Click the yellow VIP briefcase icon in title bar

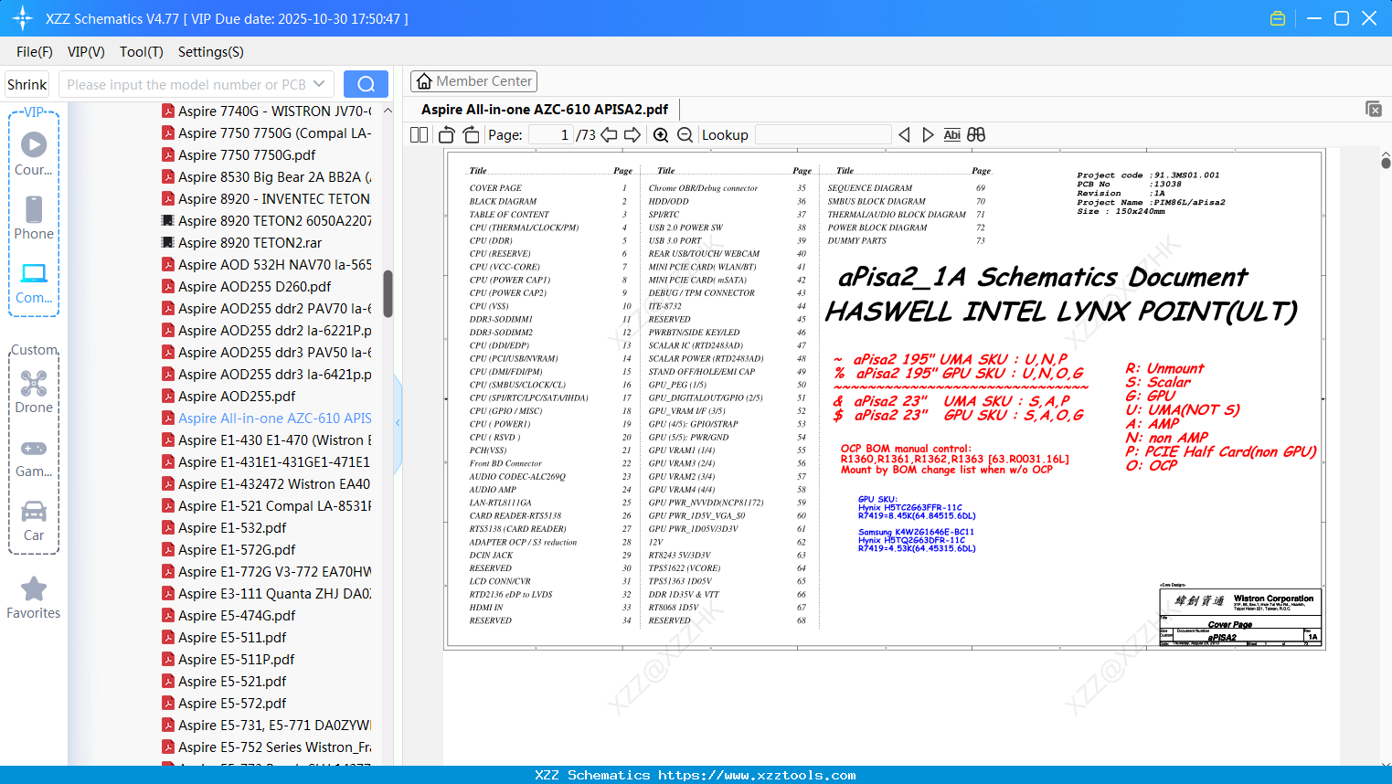[x=1278, y=18]
